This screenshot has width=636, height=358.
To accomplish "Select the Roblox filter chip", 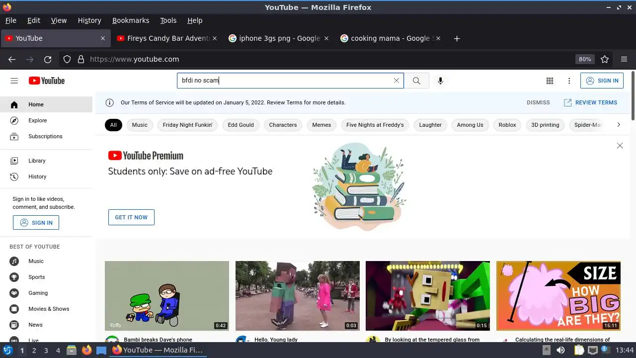I will tap(507, 125).
